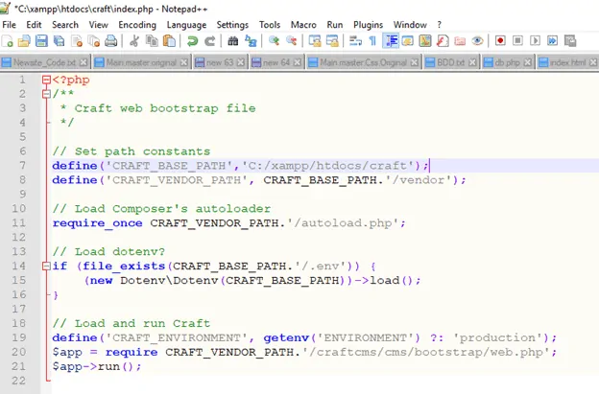599x394 pixels.
Task: Click the Zoom In magnifier icon
Action: pos(274,41)
